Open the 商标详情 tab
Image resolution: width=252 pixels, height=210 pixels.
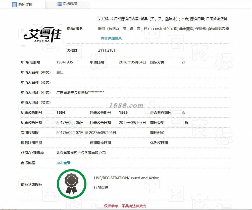(22, 4)
